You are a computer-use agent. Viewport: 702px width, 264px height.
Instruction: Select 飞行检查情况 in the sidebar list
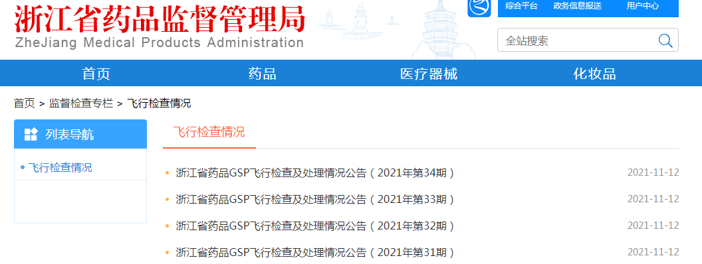click(x=60, y=168)
